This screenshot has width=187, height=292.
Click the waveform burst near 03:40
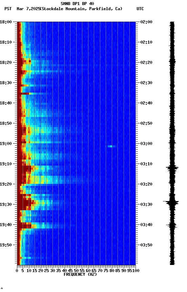[172, 225]
